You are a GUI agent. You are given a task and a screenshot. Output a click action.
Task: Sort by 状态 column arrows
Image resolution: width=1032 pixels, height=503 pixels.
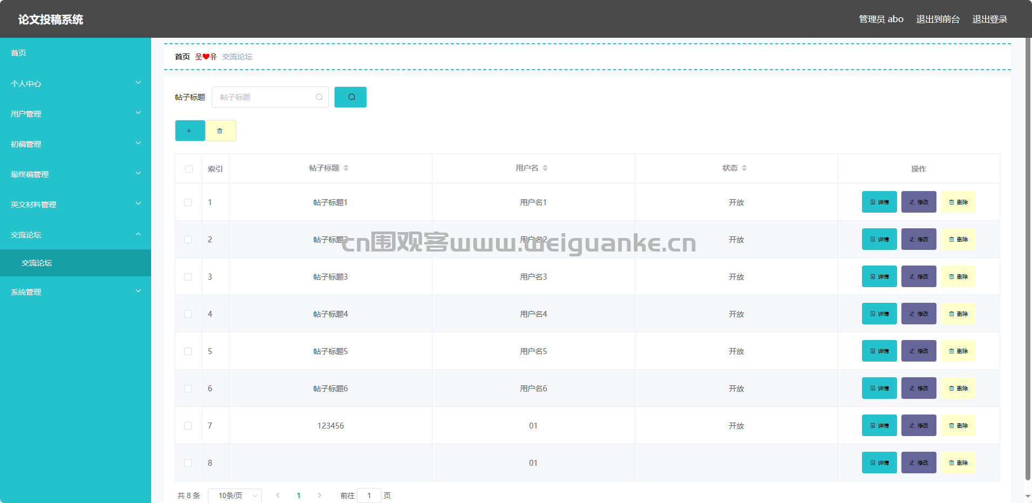[744, 168]
